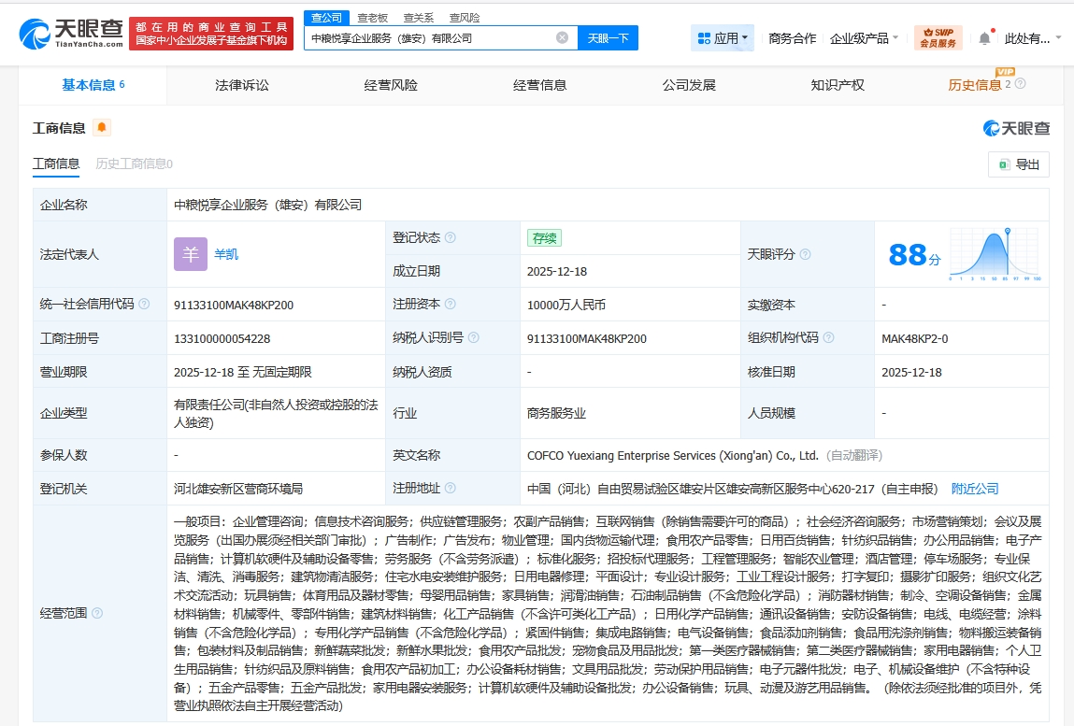Viewport: 1074px width, 726px height.
Task: Click the notification bell in the top bar
Action: [984, 38]
